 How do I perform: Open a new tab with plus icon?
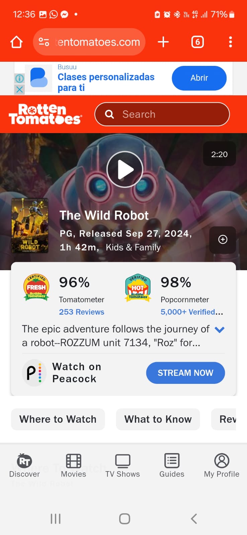pos(163,42)
